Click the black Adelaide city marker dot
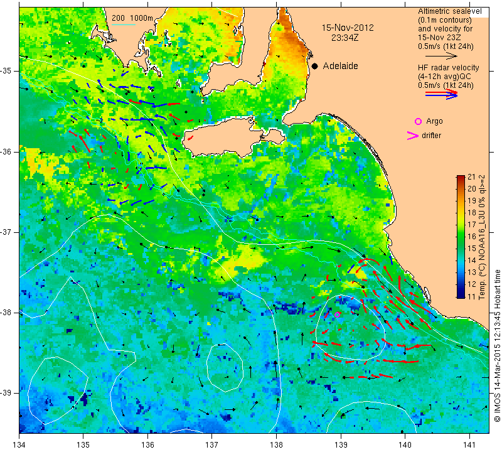502x452 pixels. pyautogui.click(x=315, y=66)
